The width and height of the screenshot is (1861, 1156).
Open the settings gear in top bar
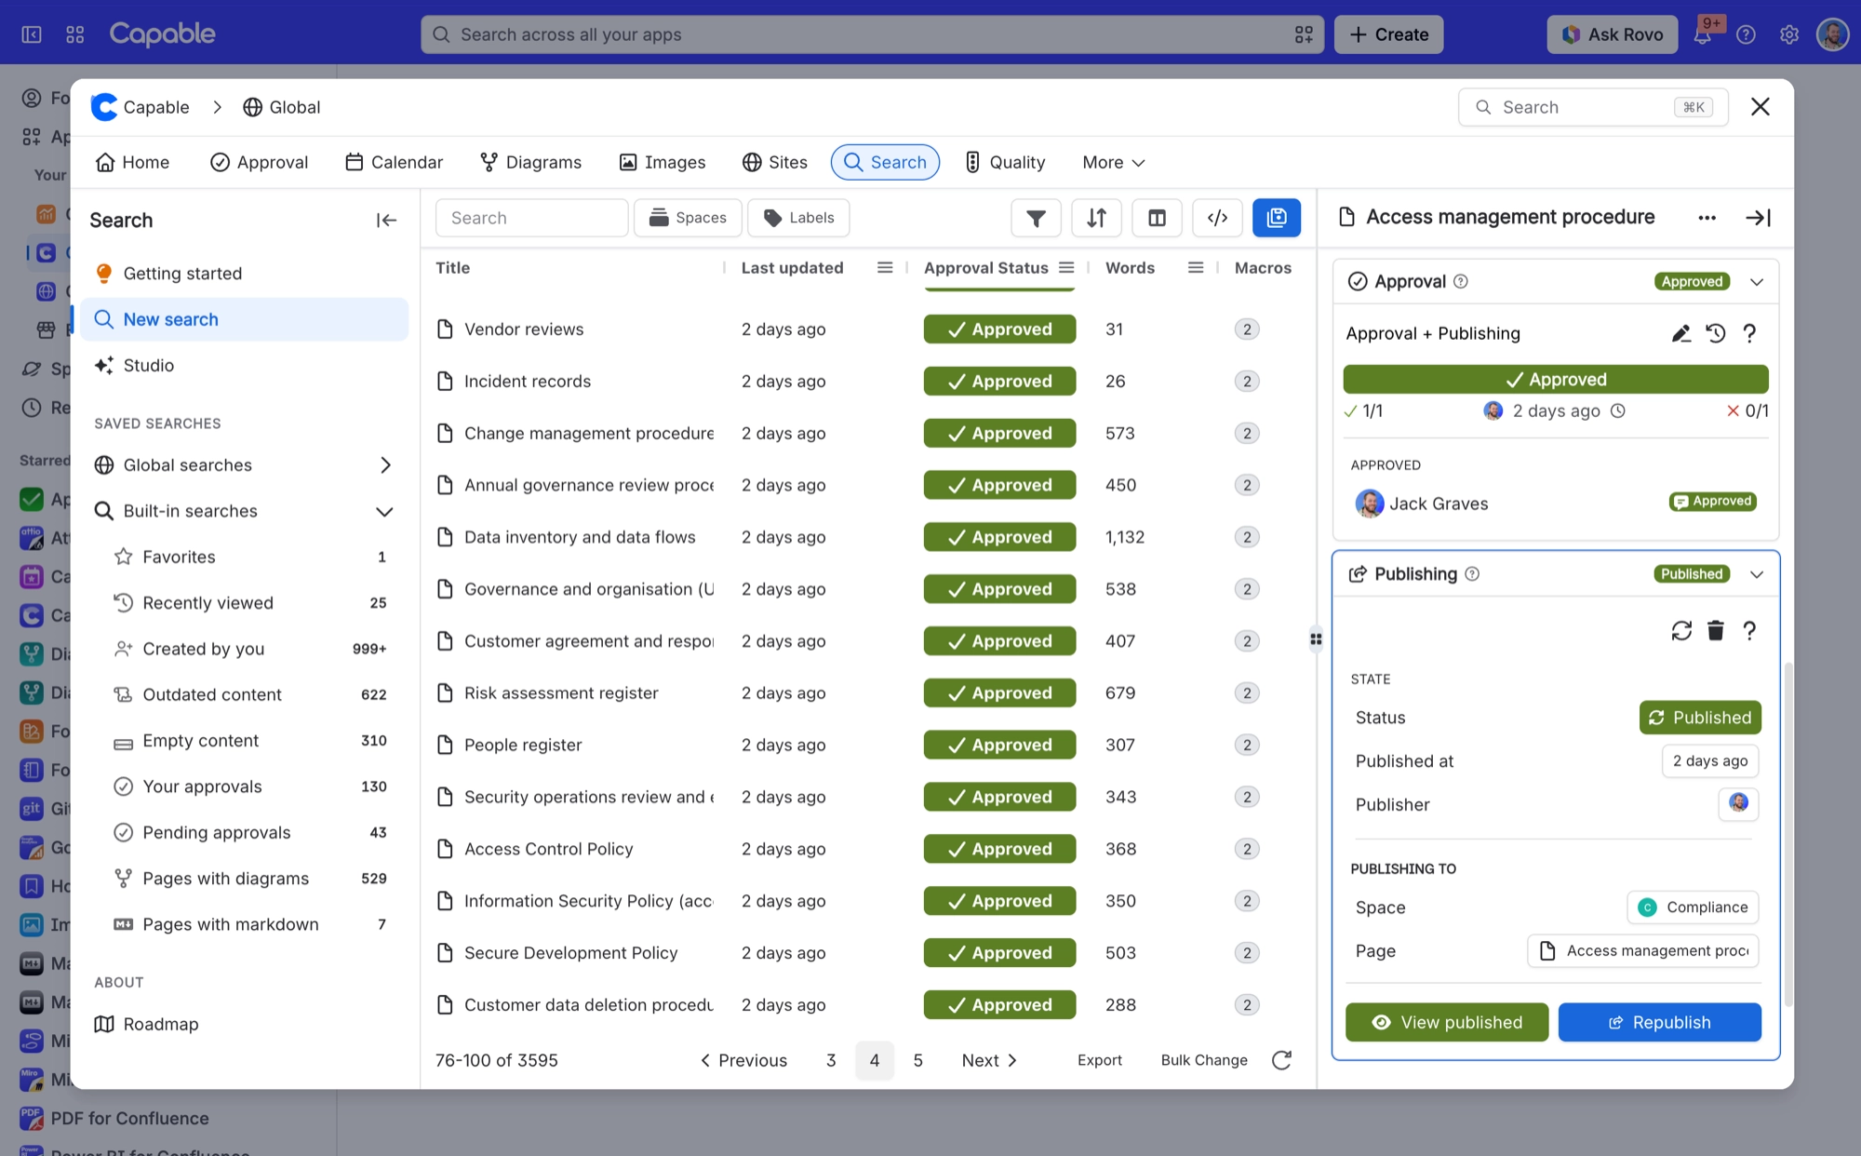1788,34
